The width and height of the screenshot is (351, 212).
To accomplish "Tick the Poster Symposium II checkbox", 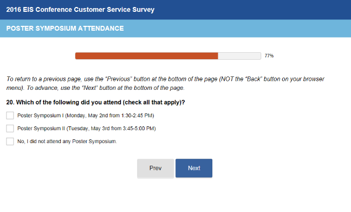I will (x=10, y=129).
